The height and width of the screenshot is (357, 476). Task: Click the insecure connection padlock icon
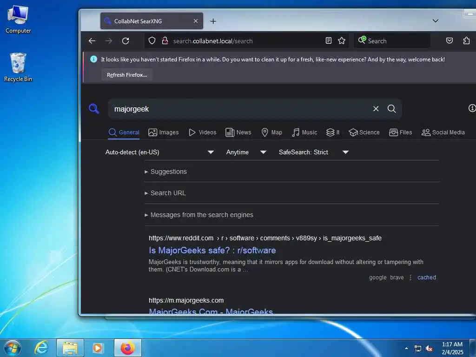click(165, 41)
